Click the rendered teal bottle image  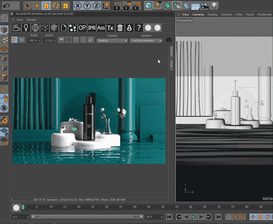[x=89, y=121]
